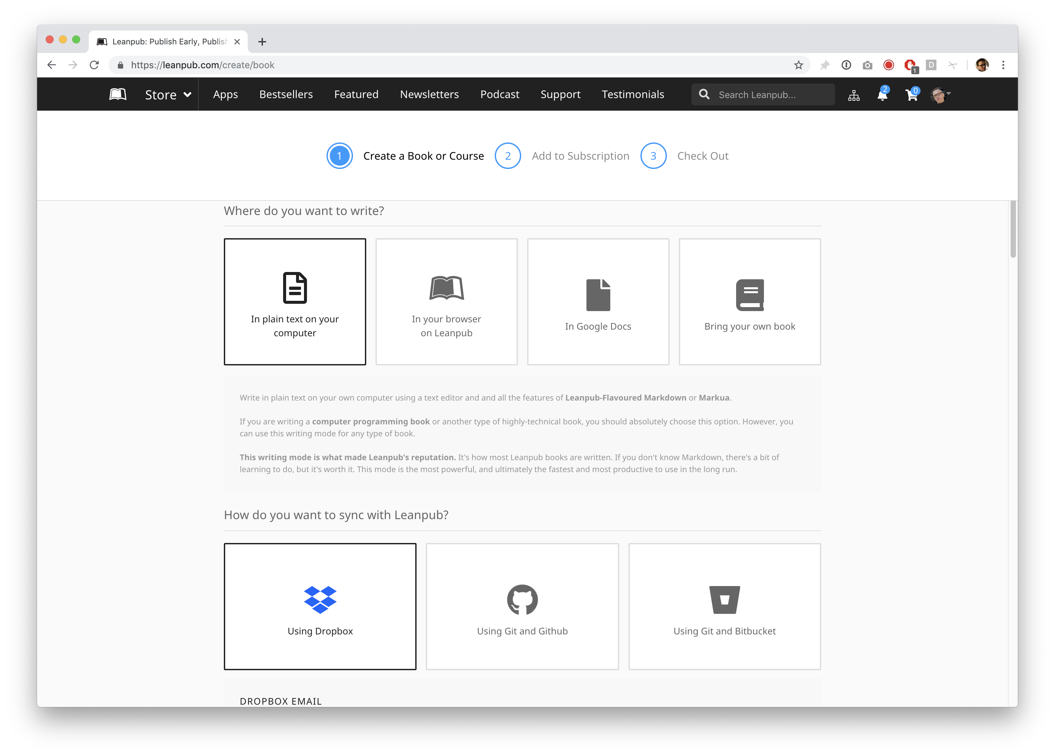Open the Featured section

pyautogui.click(x=356, y=94)
